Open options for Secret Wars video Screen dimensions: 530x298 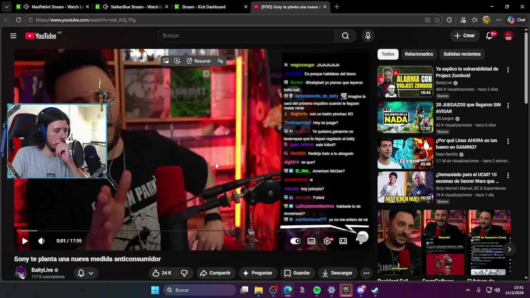coord(508,175)
